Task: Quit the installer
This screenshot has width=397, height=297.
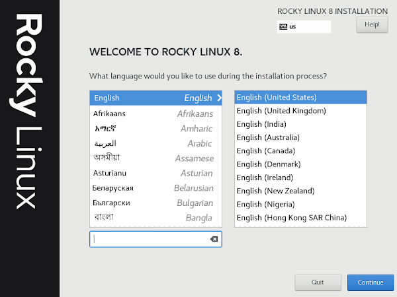Action: pyautogui.click(x=318, y=282)
